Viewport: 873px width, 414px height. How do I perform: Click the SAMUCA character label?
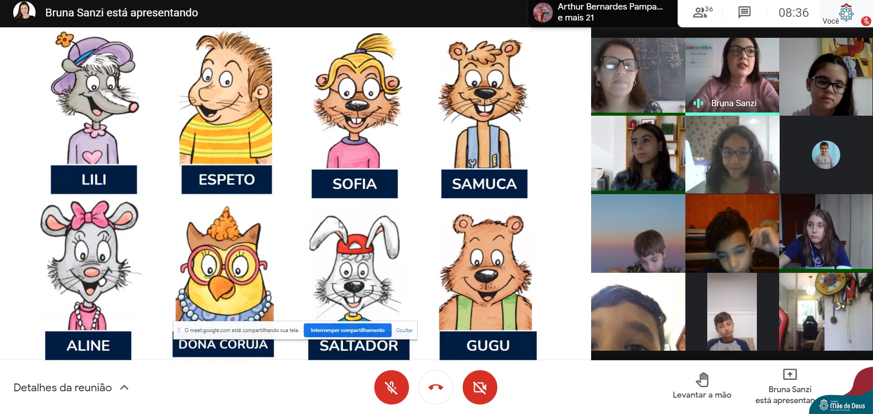484,184
